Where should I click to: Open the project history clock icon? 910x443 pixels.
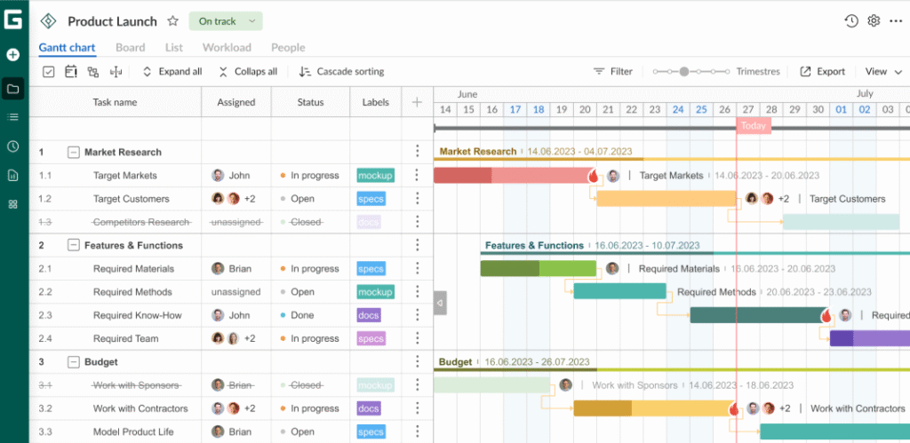coord(850,21)
